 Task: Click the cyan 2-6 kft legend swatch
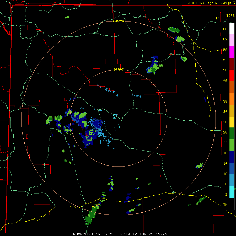click(232, 192)
